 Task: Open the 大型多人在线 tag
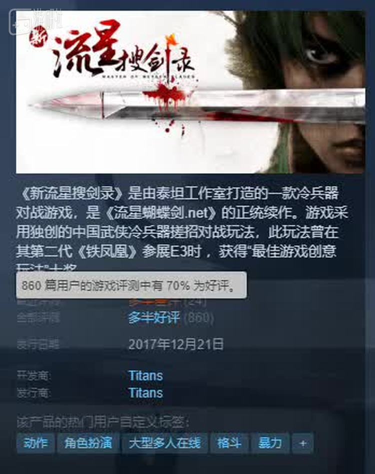(164, 443)
